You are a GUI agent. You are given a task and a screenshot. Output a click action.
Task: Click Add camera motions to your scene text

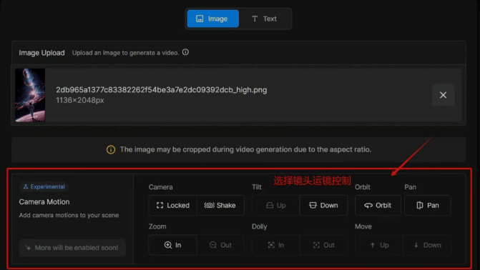(x=69, y=215)
